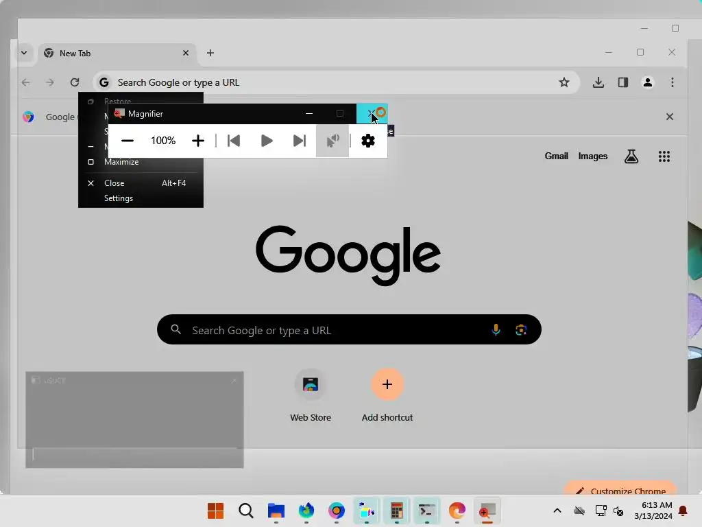Select the read-from-here speaker icon in Magnifier

click(x=332, y=141)
